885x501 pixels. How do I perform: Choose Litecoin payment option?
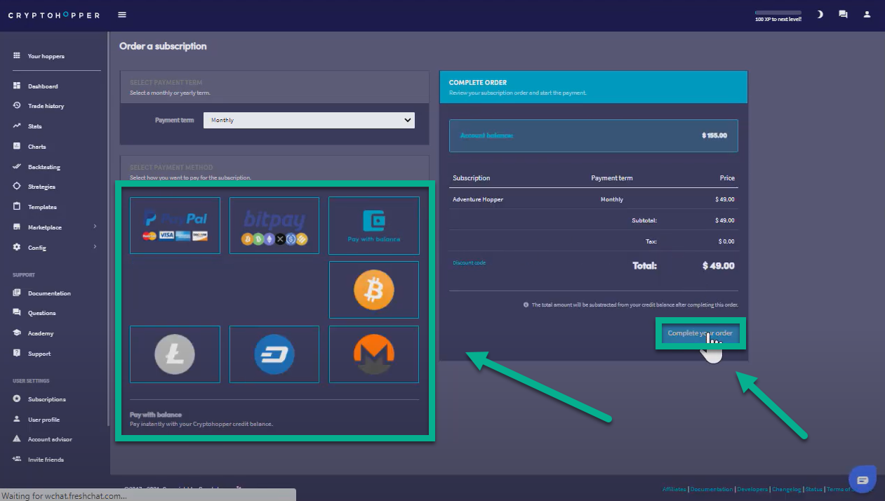[x=175, y=354]
